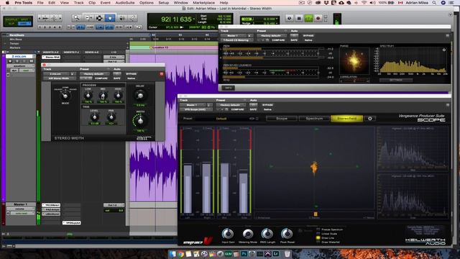Click the Mid process knob in Stereo Width
Image resolution: width=460 pixels, height=259 pixels.
point(103,95)
